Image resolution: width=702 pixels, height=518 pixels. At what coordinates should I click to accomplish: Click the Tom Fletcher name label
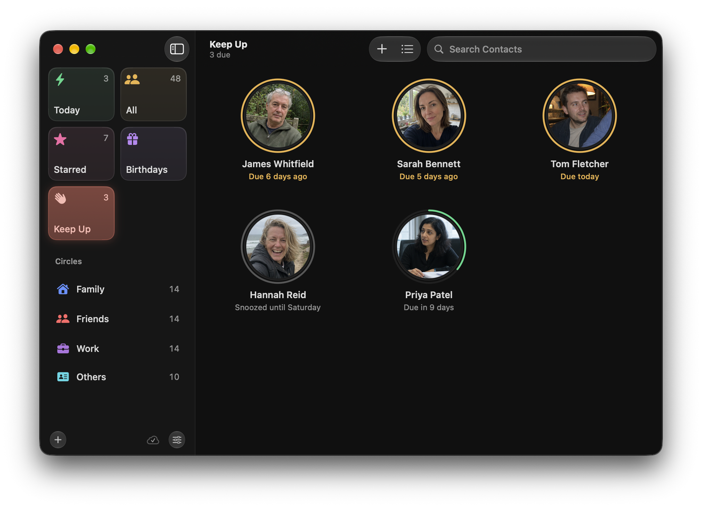point(579,164)
